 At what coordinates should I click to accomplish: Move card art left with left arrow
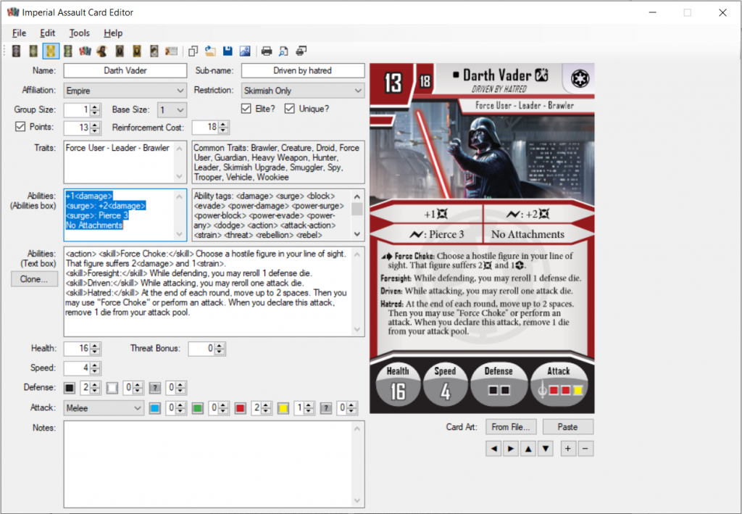(x=494, y=449)
